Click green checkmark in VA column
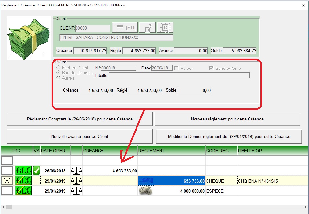This screenshot has height=214, width=309. (x=36, y=170)
